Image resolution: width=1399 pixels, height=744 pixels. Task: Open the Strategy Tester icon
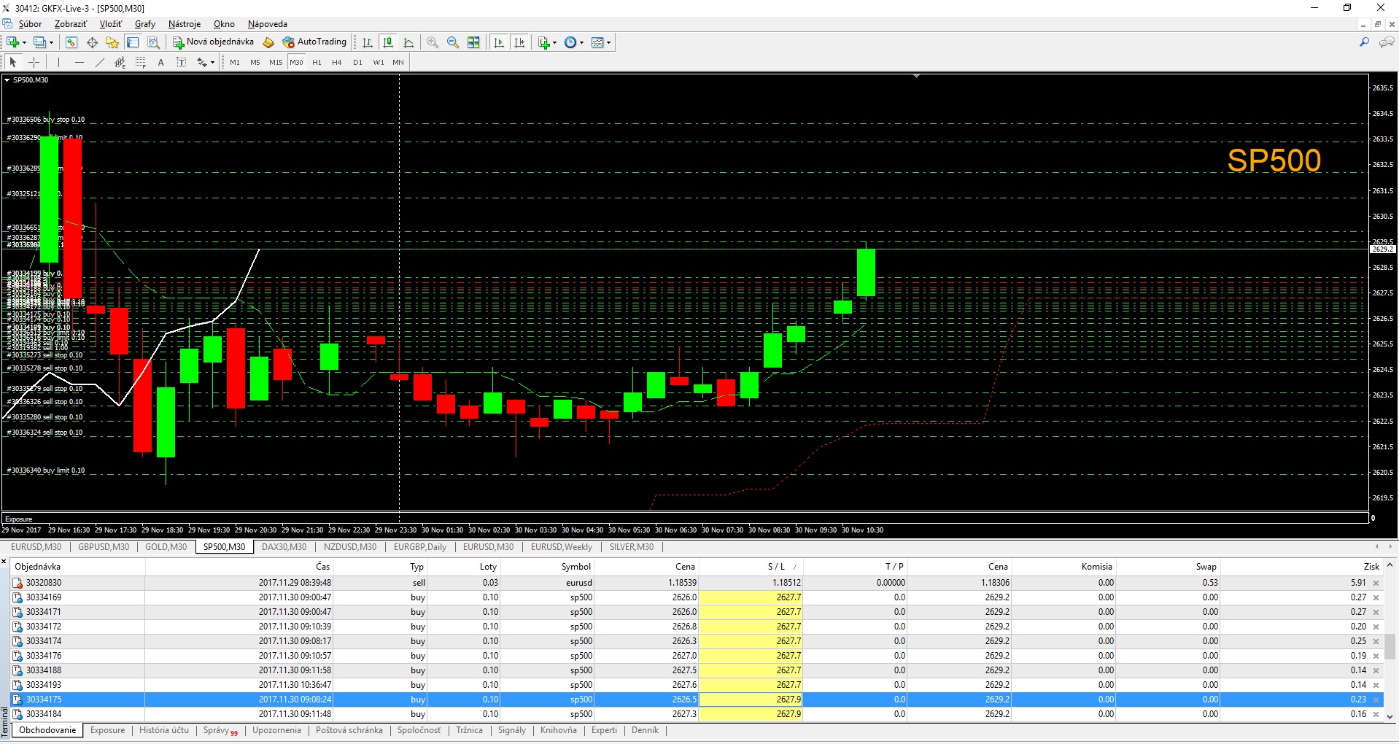pos(153,42)
